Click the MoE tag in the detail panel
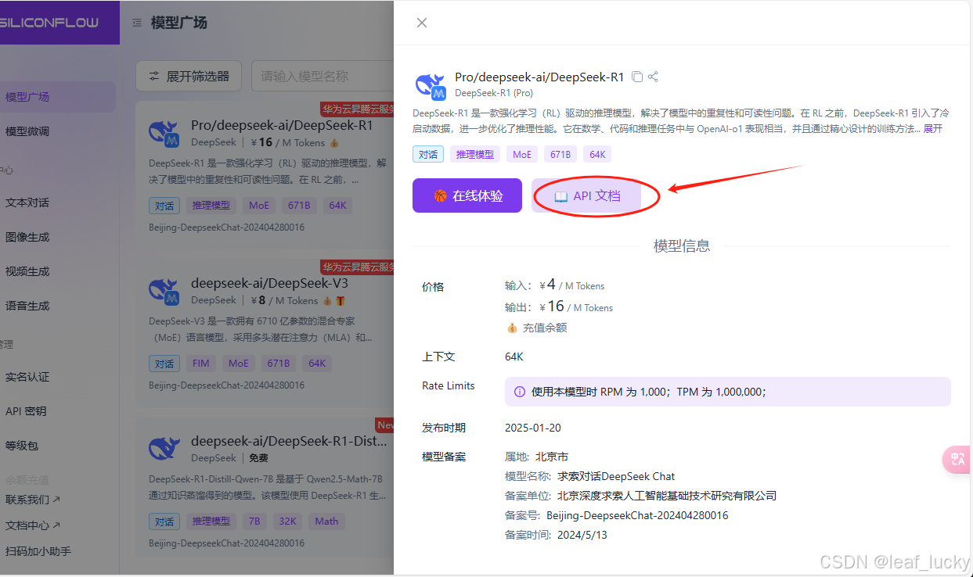Image resolution: width=973 pixels, height=577 pixels. click(522, 154)
